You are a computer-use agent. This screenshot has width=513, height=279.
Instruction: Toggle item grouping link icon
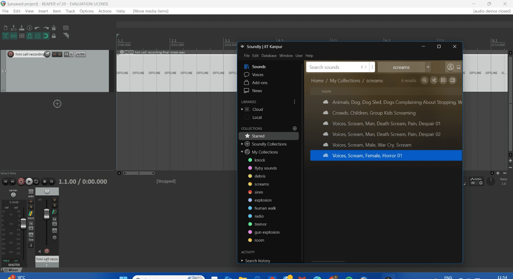click(x=13, y=36)
